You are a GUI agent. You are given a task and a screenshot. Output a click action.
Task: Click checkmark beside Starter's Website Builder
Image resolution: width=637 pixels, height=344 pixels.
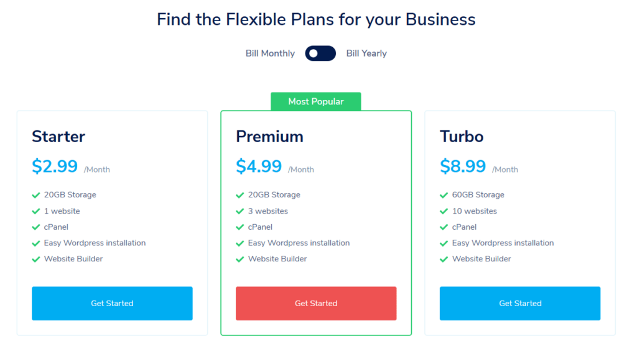click(36, 259)
